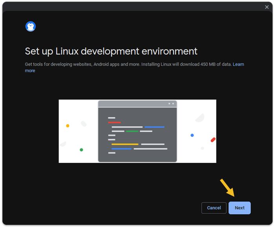
Task: Click the 'Installing Linux will download 450 MB' text
Action: [178, 64]
